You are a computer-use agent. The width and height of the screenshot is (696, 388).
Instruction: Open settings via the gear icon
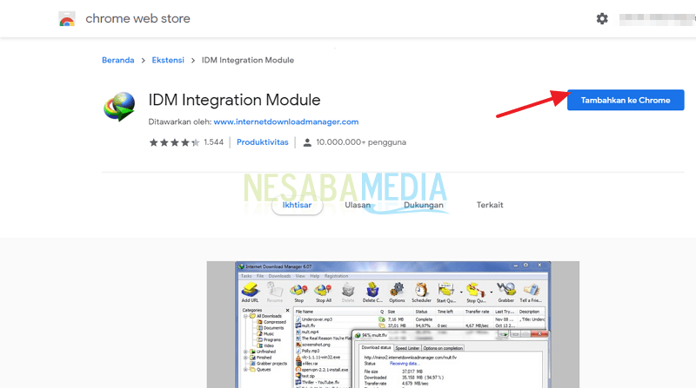tap(602, 18)
